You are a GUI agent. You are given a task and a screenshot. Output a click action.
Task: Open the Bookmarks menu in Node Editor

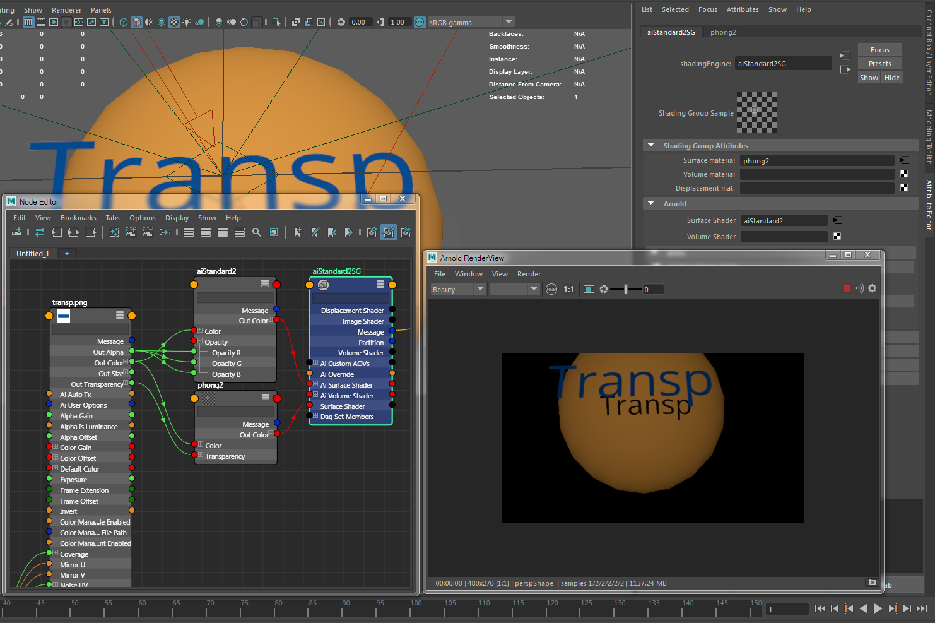pyautogui.click(x=78, y=218)
